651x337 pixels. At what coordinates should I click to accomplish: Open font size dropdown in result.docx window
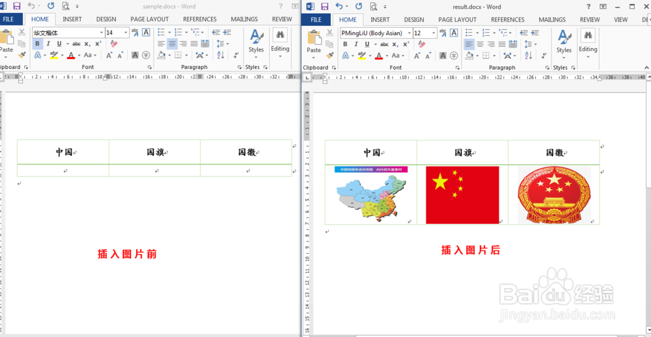[x=434, y=33]
